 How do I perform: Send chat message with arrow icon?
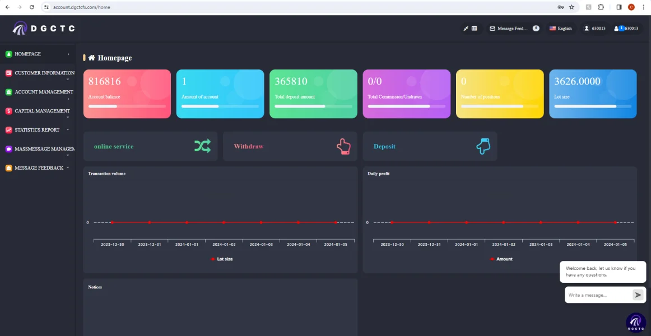tap(638, 295)
